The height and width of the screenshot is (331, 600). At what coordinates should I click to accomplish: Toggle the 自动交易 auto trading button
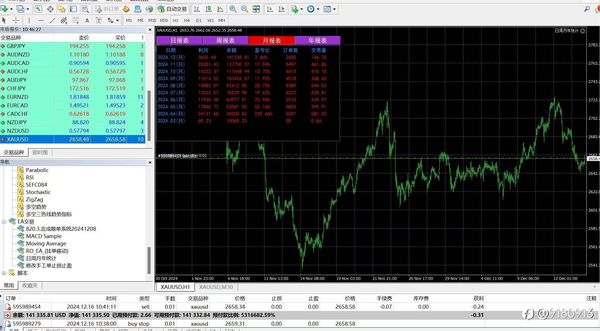point(172,9)
